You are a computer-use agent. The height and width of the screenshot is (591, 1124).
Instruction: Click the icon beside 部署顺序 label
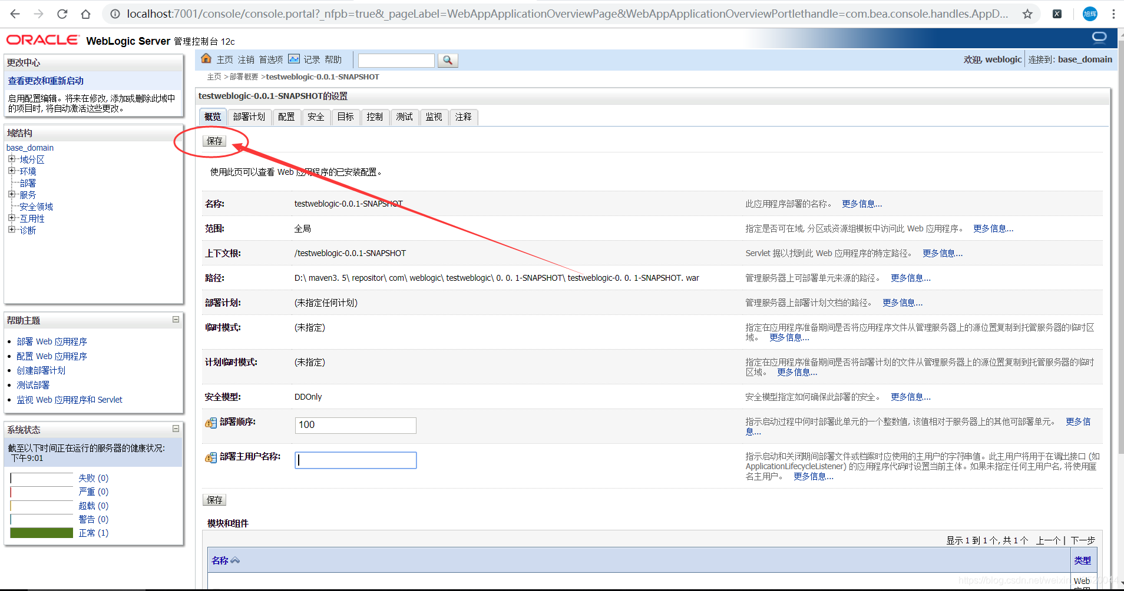pyautogui.click(x=211, y=423)
